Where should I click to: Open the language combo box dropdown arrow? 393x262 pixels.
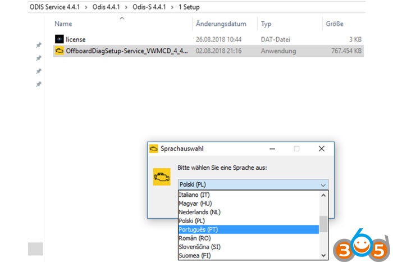click(323, 185)
